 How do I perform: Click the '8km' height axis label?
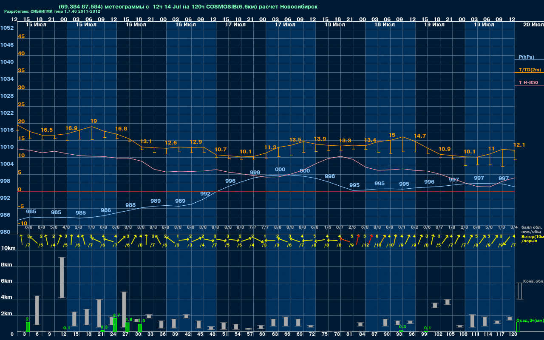pos(7,264)
